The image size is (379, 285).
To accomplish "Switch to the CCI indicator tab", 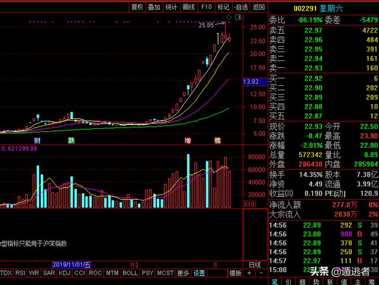I will (x=79, y=273).
